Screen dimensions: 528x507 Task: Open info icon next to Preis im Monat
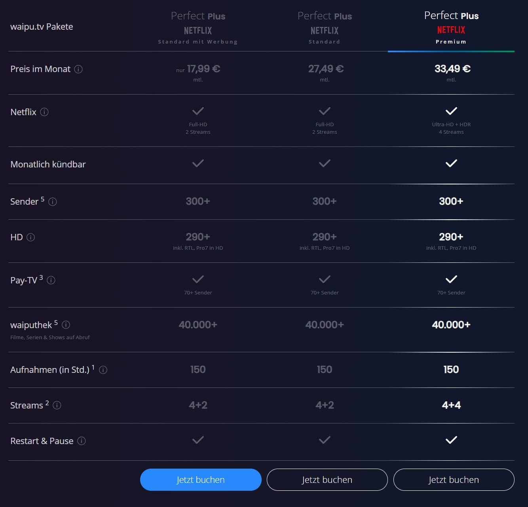(78, 69)
